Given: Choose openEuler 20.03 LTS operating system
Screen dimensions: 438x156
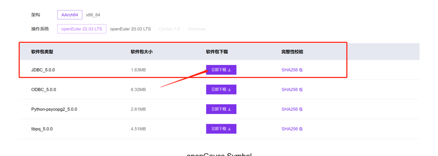Looking at the screenshot, I should [131, 29].
